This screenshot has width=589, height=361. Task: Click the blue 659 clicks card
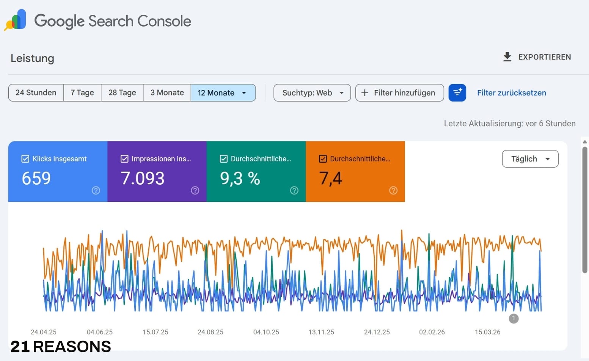pyautogui.click(x=58, y=171)
